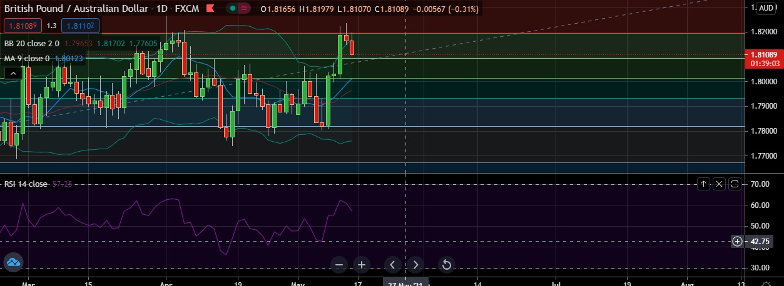Delete the RSI pane with X
The image size is (784, 286).
[719, 184]
